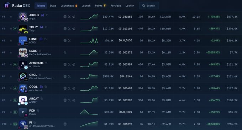The height and width of the screenshot is (130, 242).
Task: Open the Portfolio tab
Action: (x=116, y=6)
